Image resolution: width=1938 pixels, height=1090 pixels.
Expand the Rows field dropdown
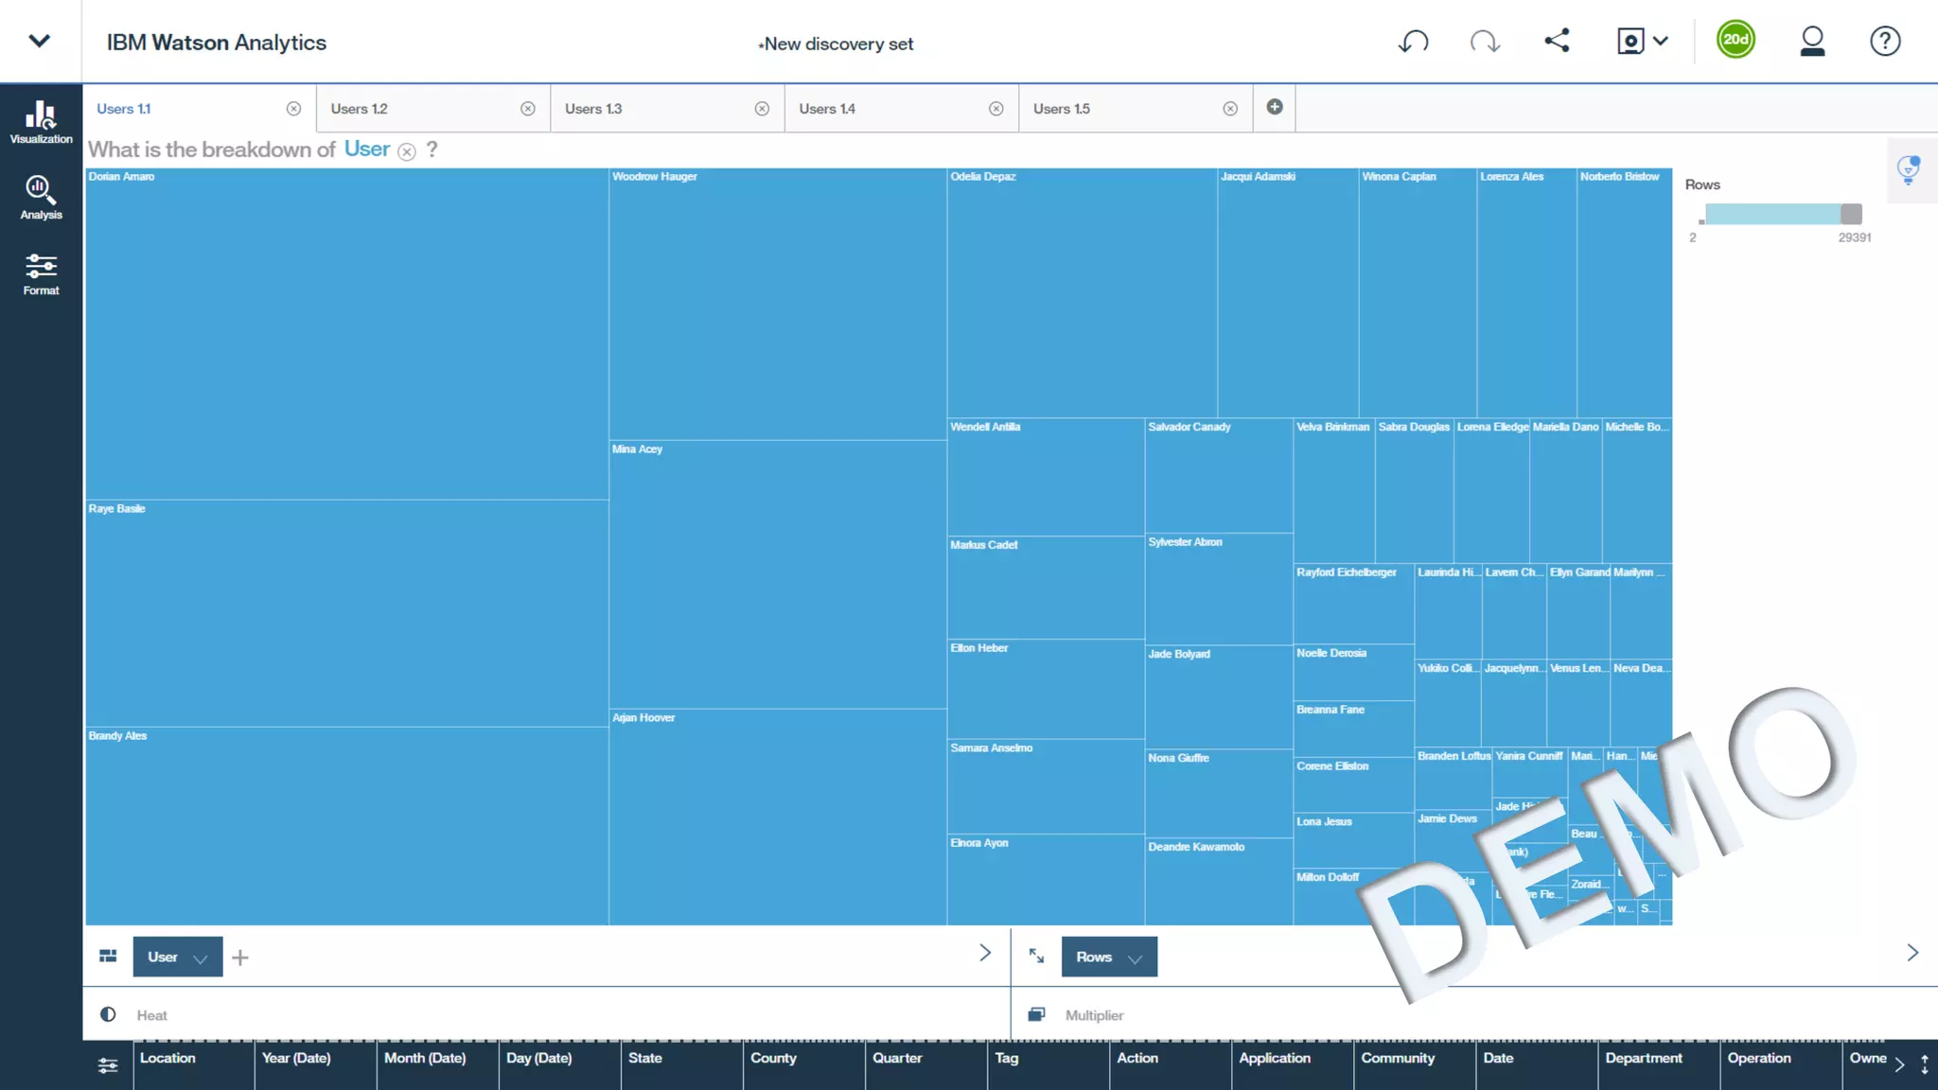tap(1135, 958)
